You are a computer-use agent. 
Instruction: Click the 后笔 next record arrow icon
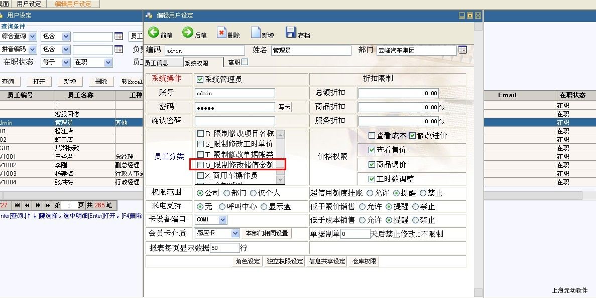[188, 33]
